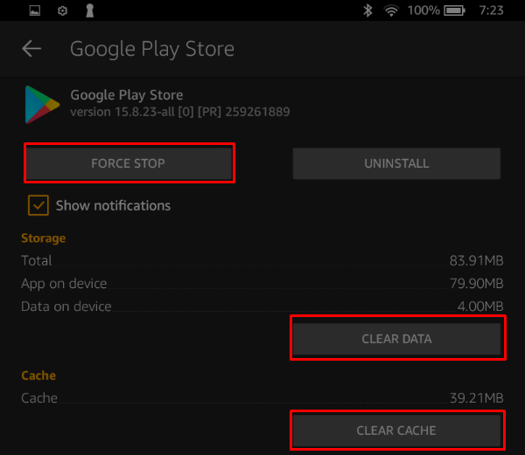Screen dimensions: 525x455
Task: Tap the keyhole notification icon
Action: 89,10
